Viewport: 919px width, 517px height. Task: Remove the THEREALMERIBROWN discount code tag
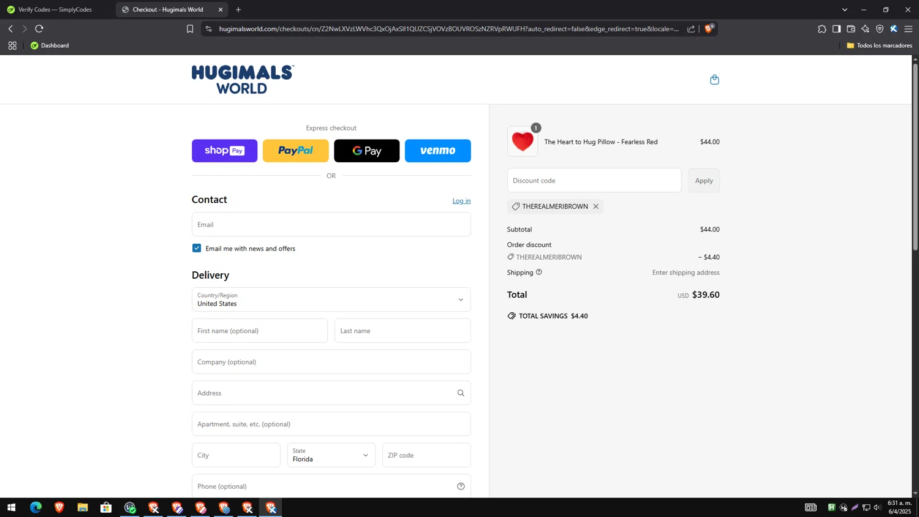click(x=596, y=206)
